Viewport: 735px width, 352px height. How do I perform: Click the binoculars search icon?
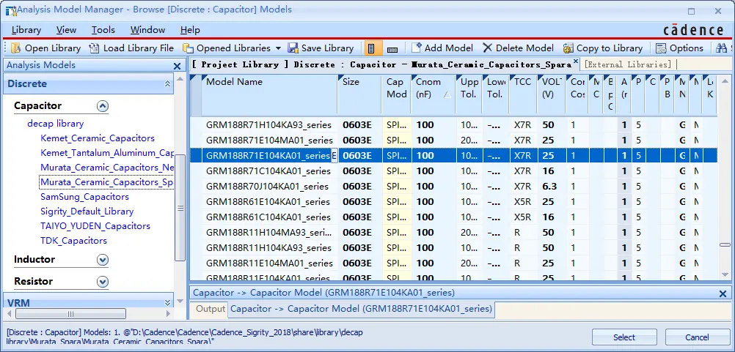[x=721, y=48]
